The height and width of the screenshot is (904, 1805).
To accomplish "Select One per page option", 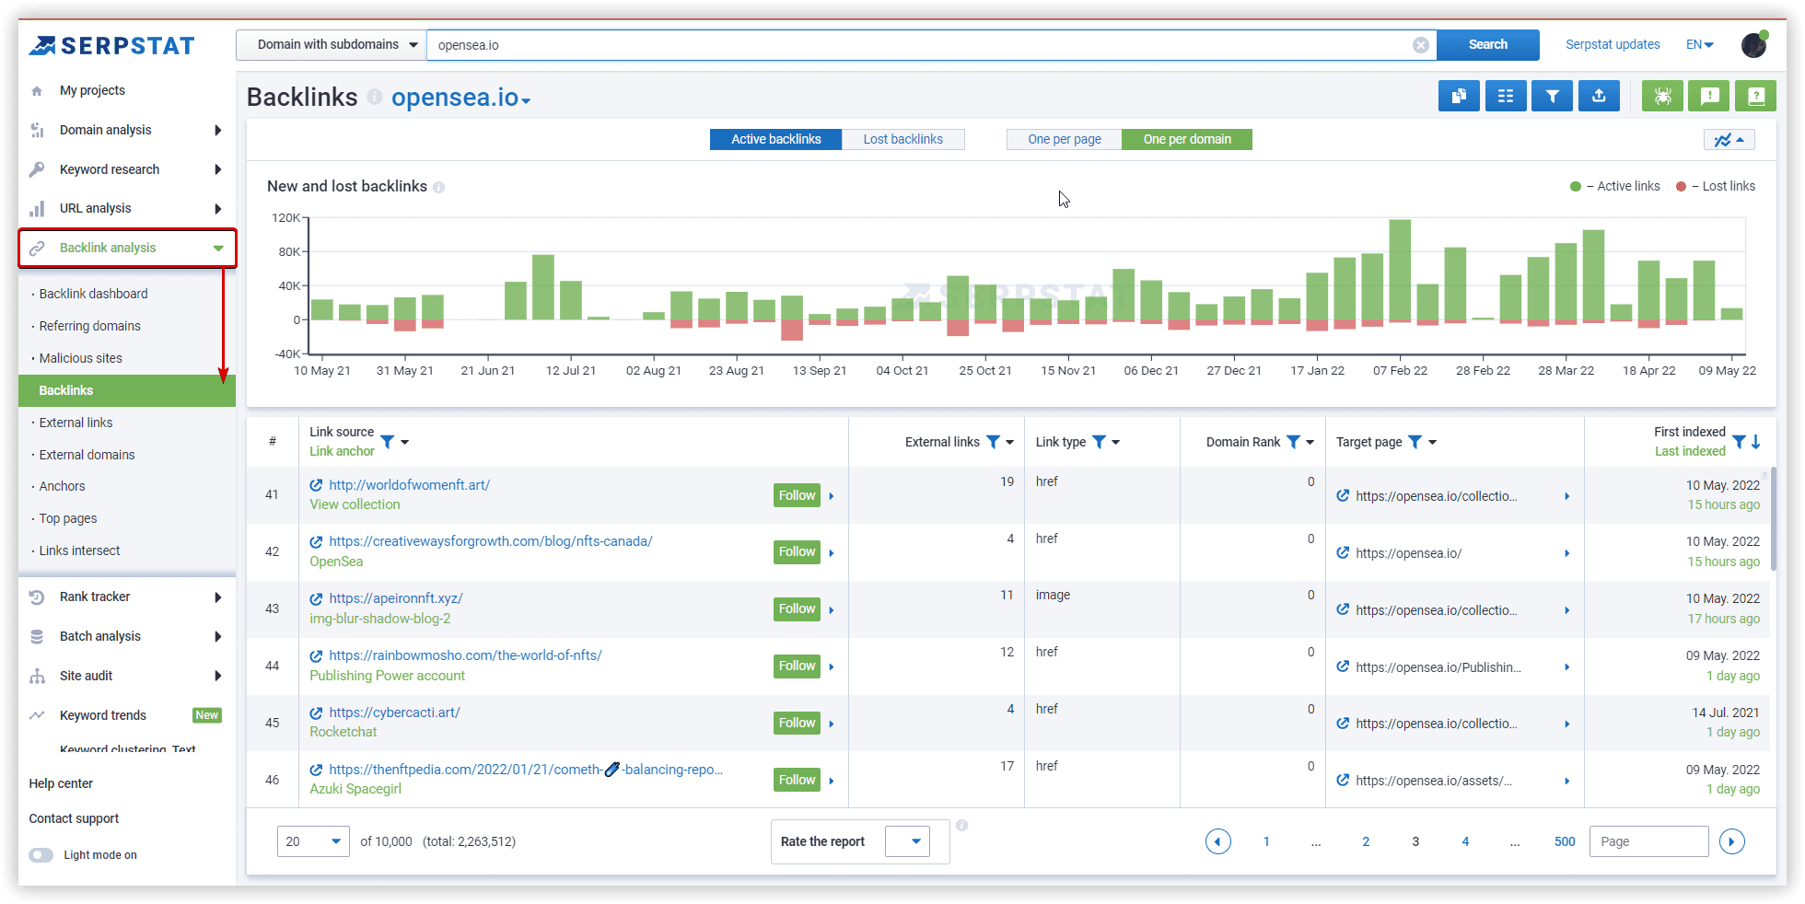I will click(1065, 139).
